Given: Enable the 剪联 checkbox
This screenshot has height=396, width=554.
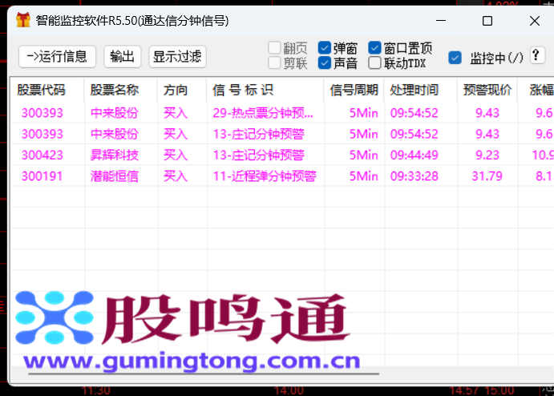Looking at the screenshot, I should coord(274,63).
